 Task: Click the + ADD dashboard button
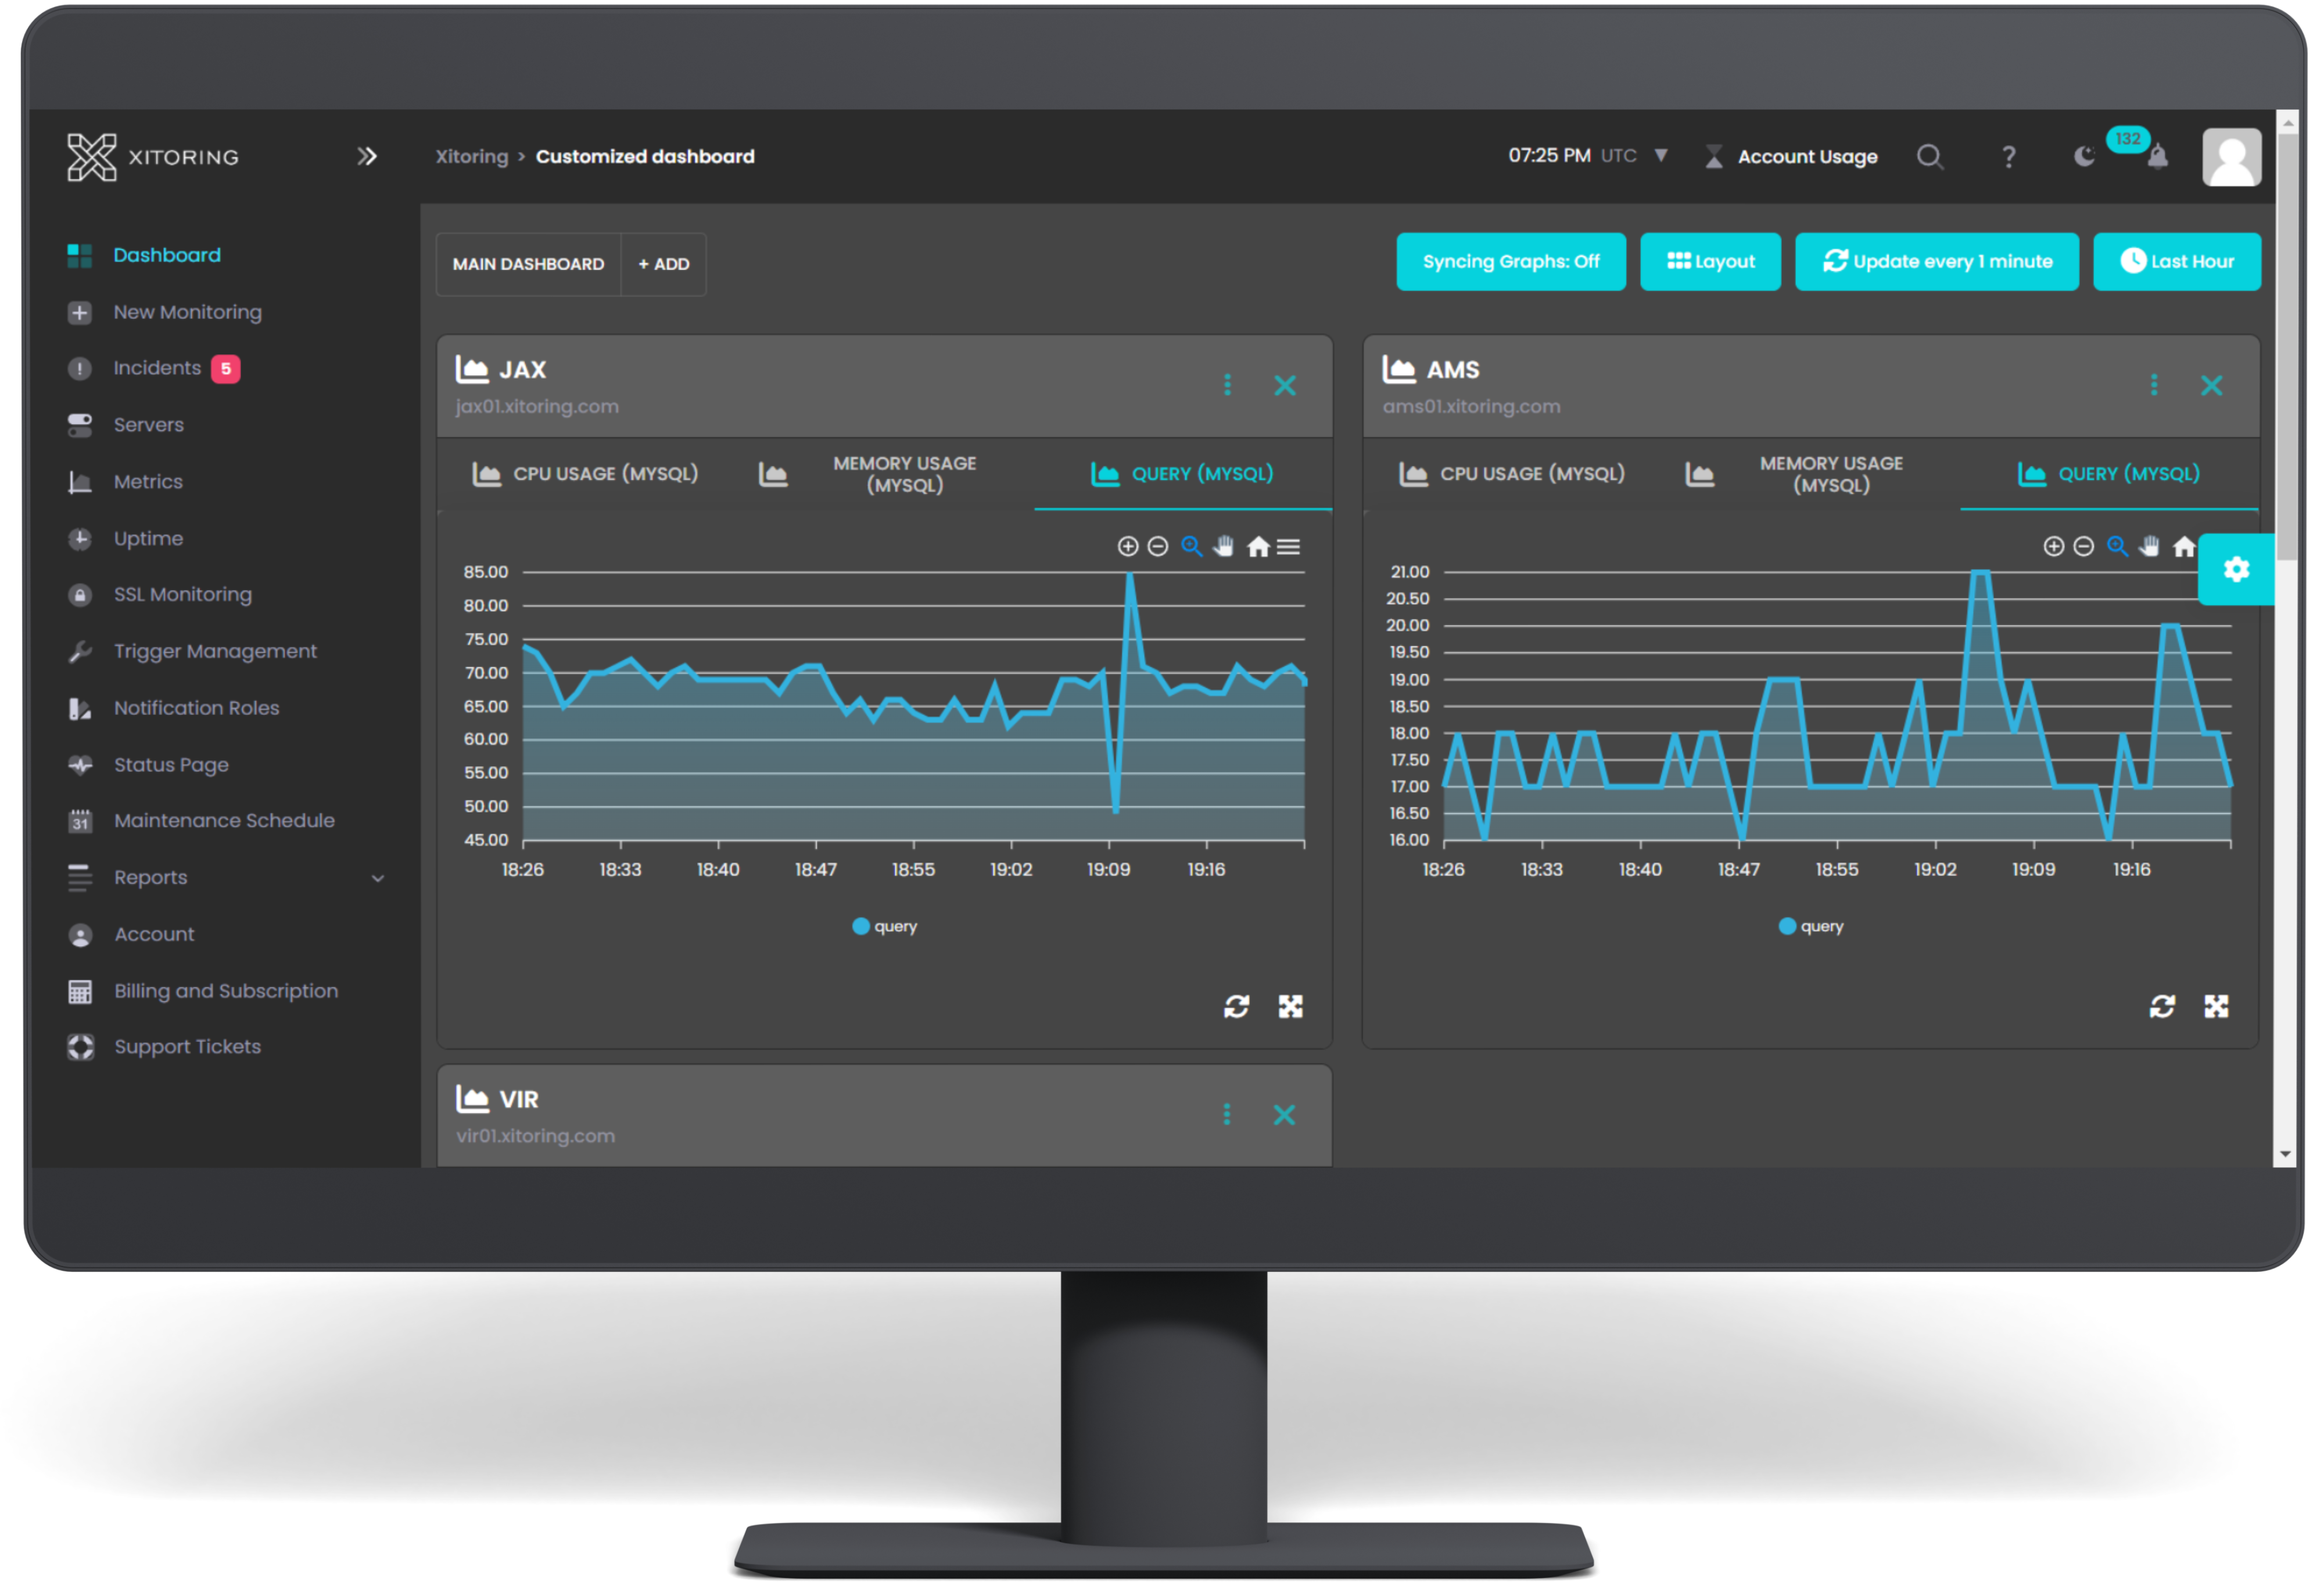[x=663, y=265]
